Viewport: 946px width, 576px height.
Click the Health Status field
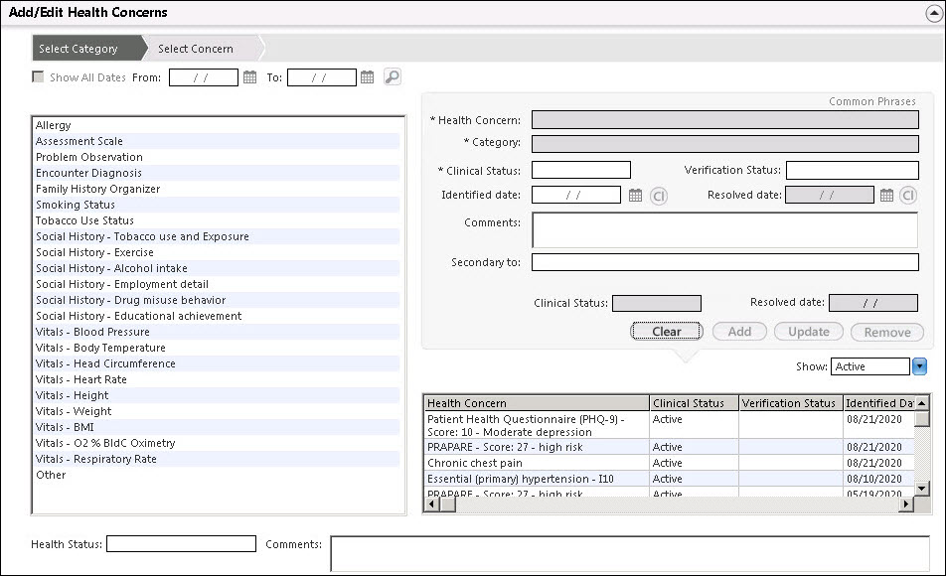181,544
